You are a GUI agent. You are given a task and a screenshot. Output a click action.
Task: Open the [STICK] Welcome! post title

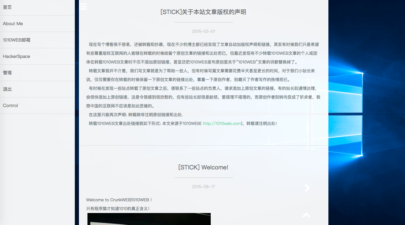click(x=203, y=167)
